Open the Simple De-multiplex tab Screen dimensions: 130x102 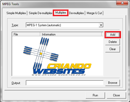pyautogui.click(x=40, y=13)
